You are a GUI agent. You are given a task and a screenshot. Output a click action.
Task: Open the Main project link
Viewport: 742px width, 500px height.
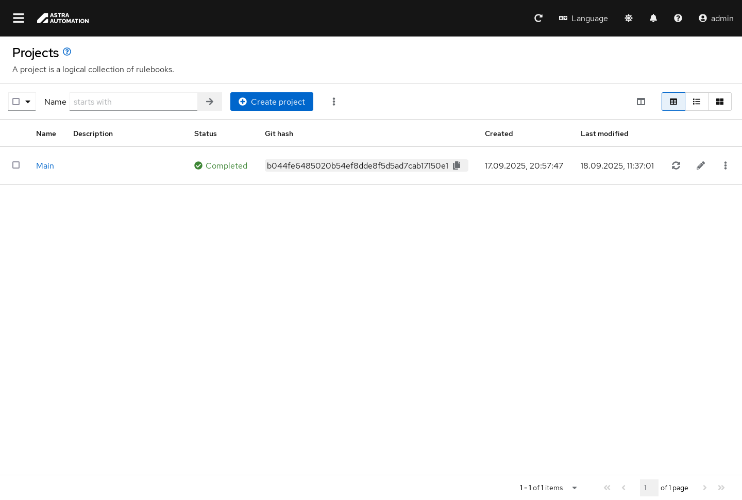click(45, 165)
